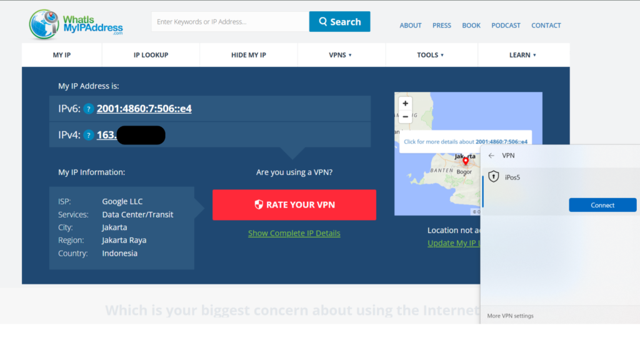Viewport: 640px width, 360px height.
Task: Open the BOOK link
Action: [471, 25]
